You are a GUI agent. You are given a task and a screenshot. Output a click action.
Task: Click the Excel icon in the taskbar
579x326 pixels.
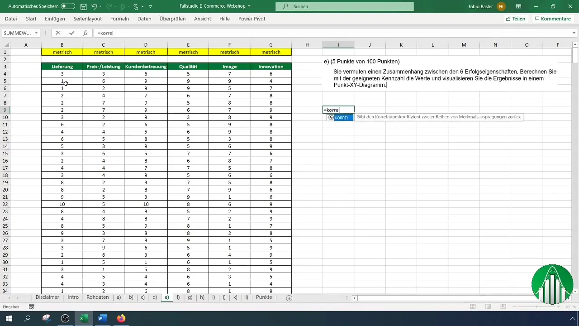[84, 319]
